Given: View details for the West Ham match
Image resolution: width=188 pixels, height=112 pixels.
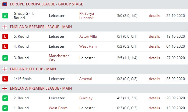Looking at the screenshot, I should 154,46.
